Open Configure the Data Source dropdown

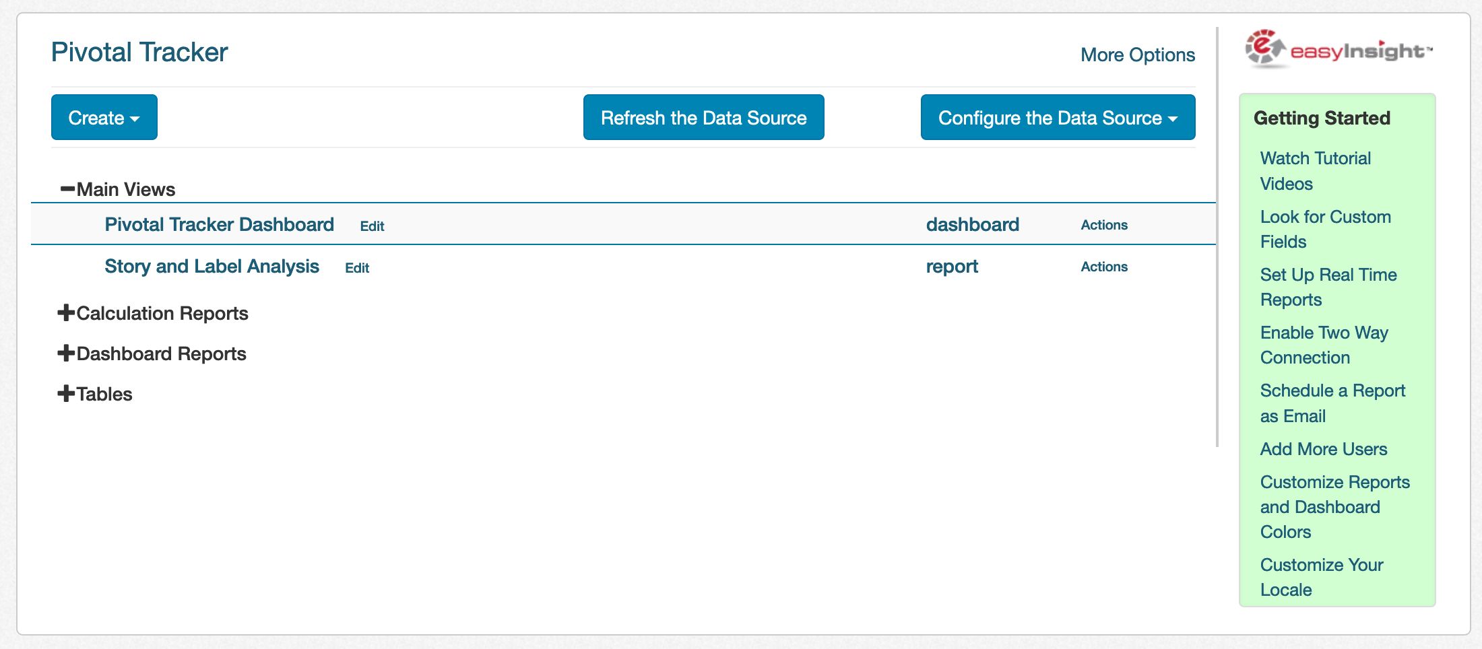[1057, 118]
